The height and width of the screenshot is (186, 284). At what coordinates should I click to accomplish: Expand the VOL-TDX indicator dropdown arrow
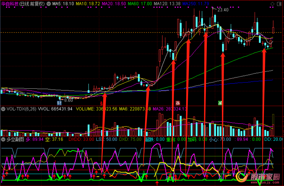pos(3,109)
